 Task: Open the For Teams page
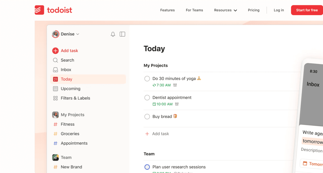click(194, 10)
